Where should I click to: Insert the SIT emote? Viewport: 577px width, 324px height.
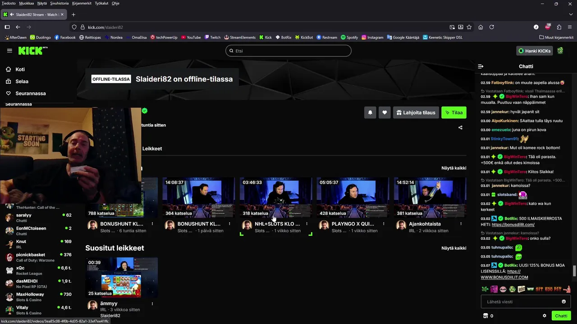[x=539, y=289]
